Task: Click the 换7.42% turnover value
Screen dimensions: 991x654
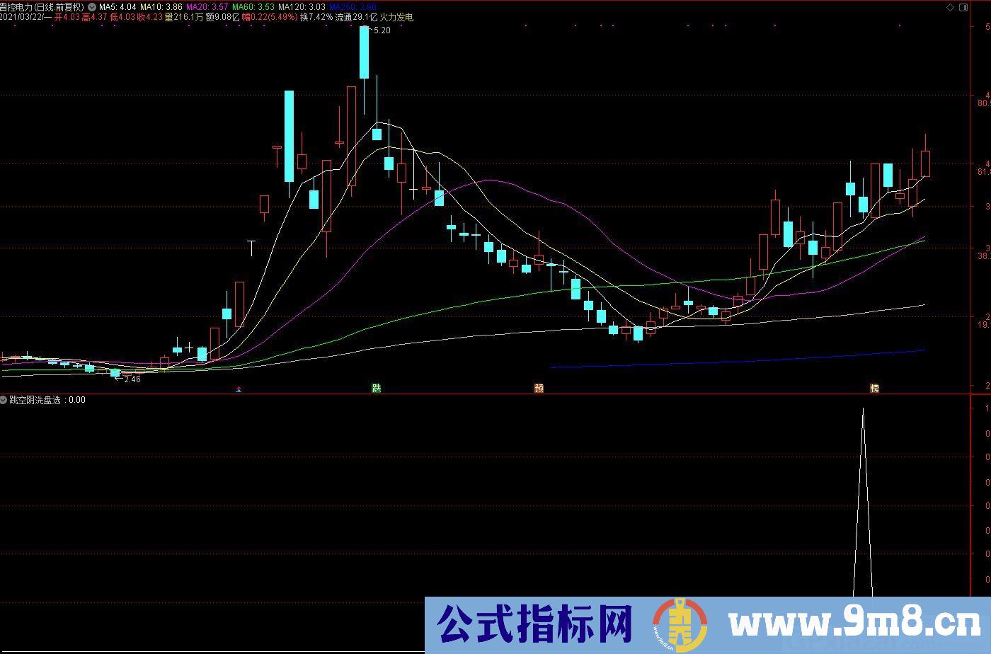Action: (316, 17)
